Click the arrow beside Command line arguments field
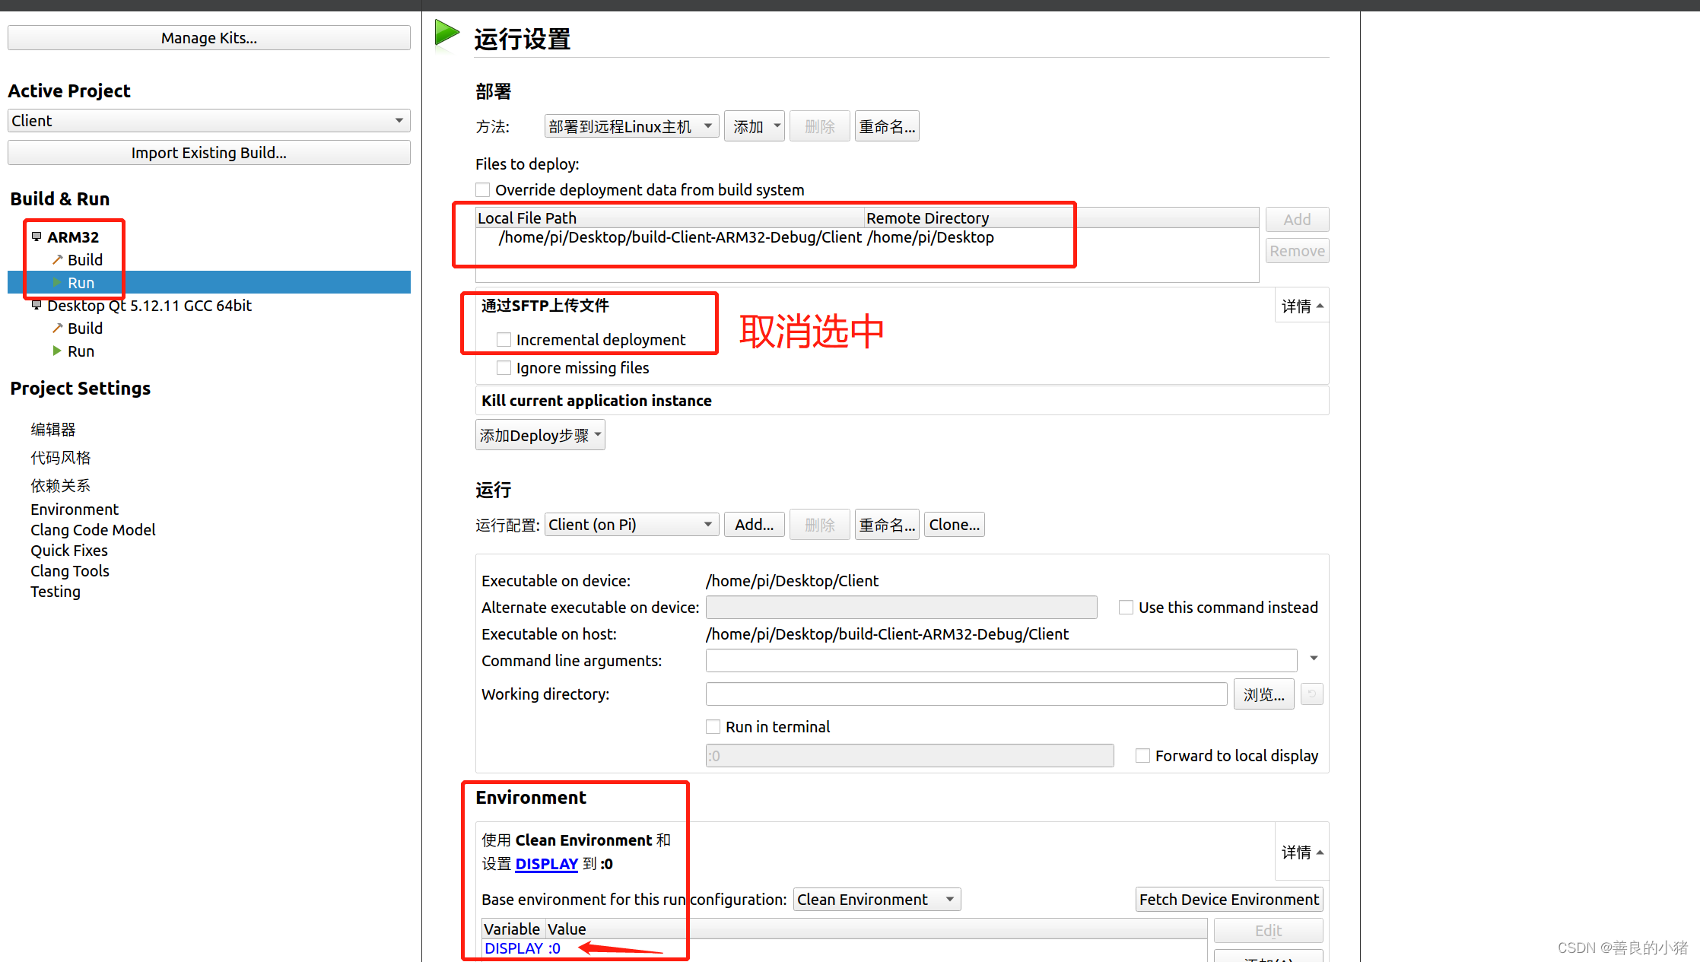This screenshot has height=962, width=1700. 1314,659
